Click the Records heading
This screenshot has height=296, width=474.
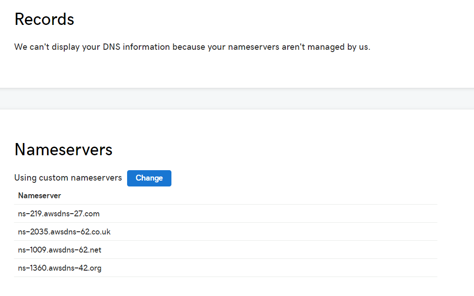[44, 19]
